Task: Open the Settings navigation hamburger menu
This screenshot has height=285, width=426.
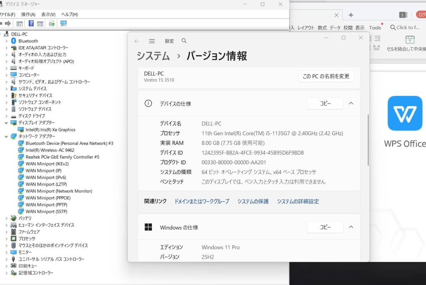Action: [x=152, y=41]
